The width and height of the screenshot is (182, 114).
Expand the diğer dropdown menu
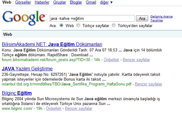pos(106,2)
